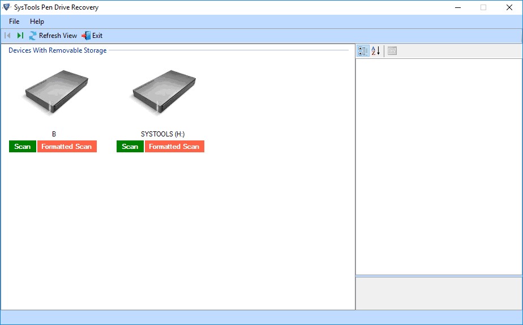This screenshot has height=325, width=523.
Task: Close the Pen Drive Recovery window
Action: click(509, 7)
